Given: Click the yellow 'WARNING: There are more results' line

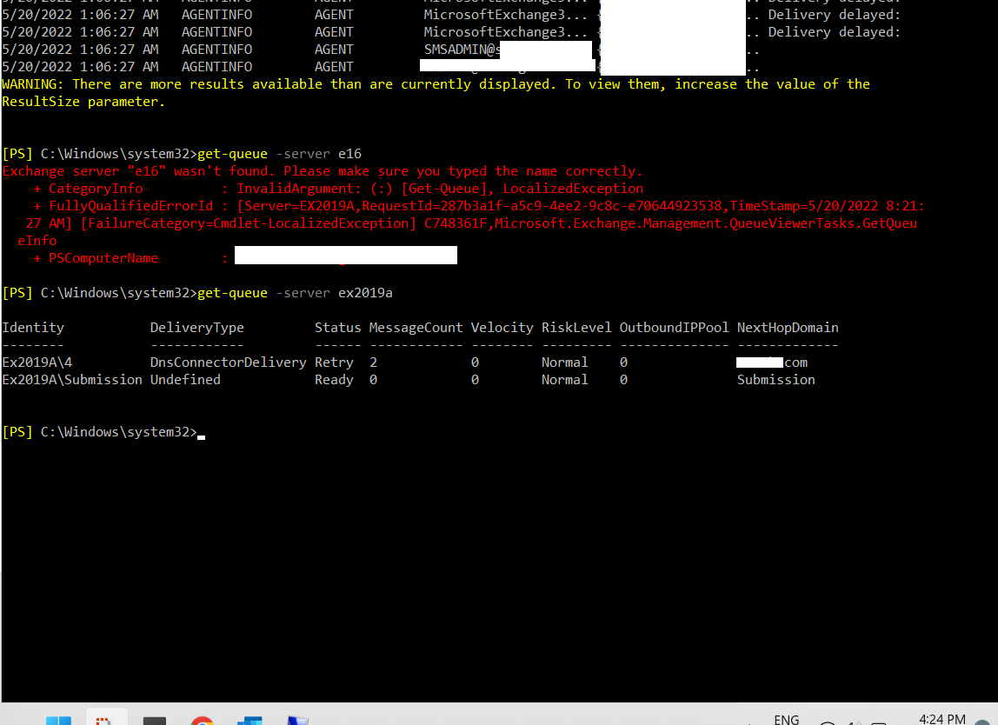Looking at the screenshot, I should tap(436, 84).
